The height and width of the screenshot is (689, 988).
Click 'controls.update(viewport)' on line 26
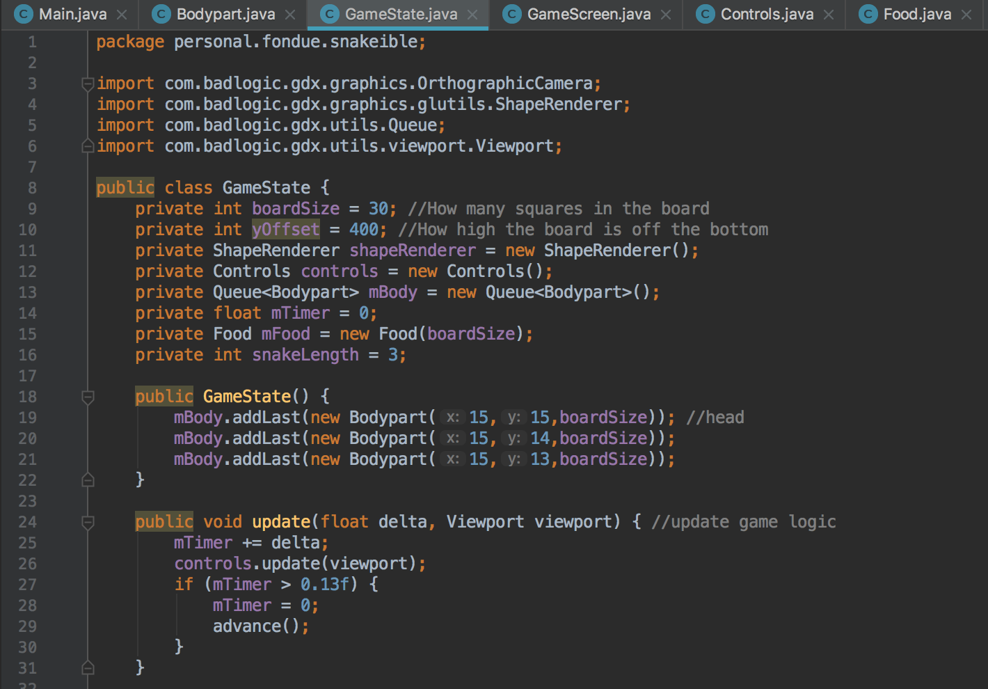(x=296, y=564)
